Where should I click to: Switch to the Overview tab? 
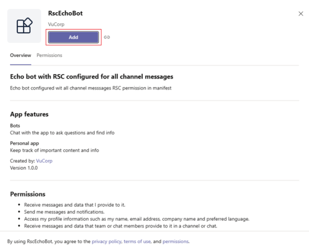tap(20, 55)
